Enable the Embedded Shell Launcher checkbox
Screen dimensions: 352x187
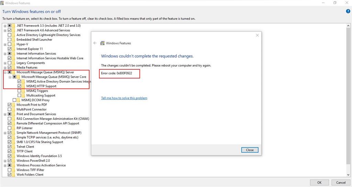pyautogui.click(x=9, y=40)
